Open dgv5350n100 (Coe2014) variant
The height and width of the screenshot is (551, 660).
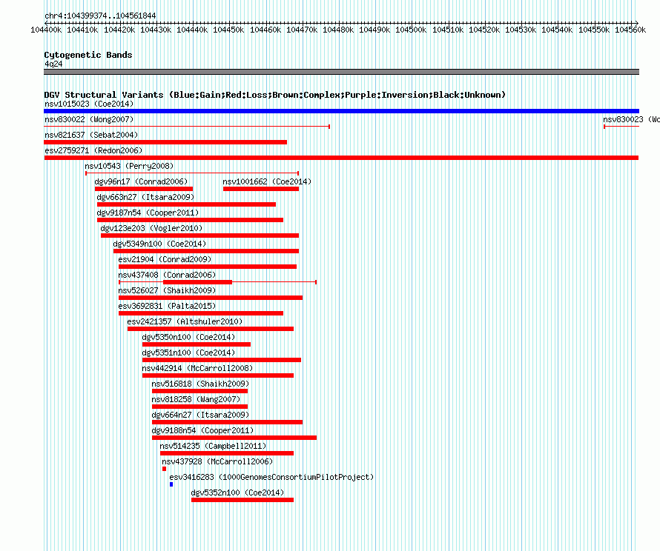click(x=188, y=337)
